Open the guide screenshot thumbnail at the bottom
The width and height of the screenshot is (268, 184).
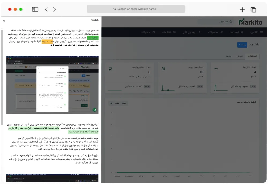click(53, 178)
